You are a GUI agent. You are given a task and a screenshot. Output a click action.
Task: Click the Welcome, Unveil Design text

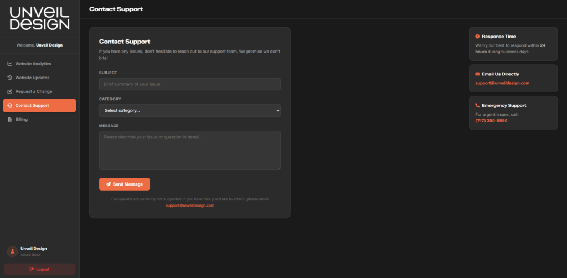pos(39,45)
